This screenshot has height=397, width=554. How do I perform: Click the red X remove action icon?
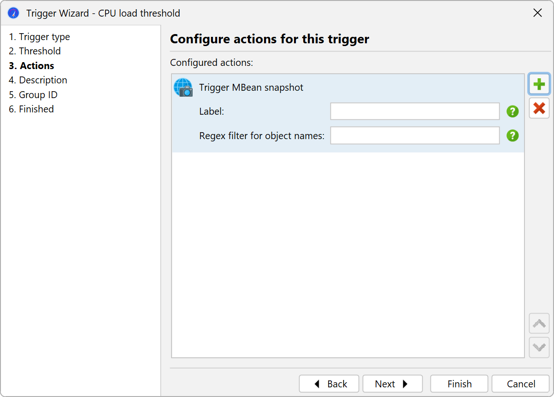tap(539, 108)
